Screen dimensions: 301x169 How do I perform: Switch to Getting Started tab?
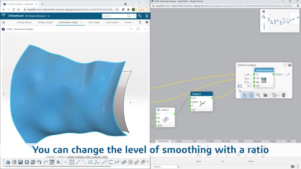24,23
